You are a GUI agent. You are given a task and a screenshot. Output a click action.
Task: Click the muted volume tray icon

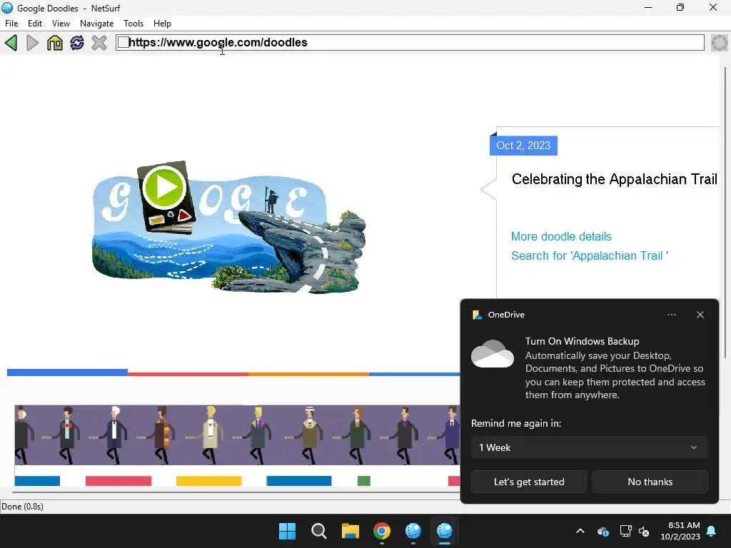tap(645, 531)
